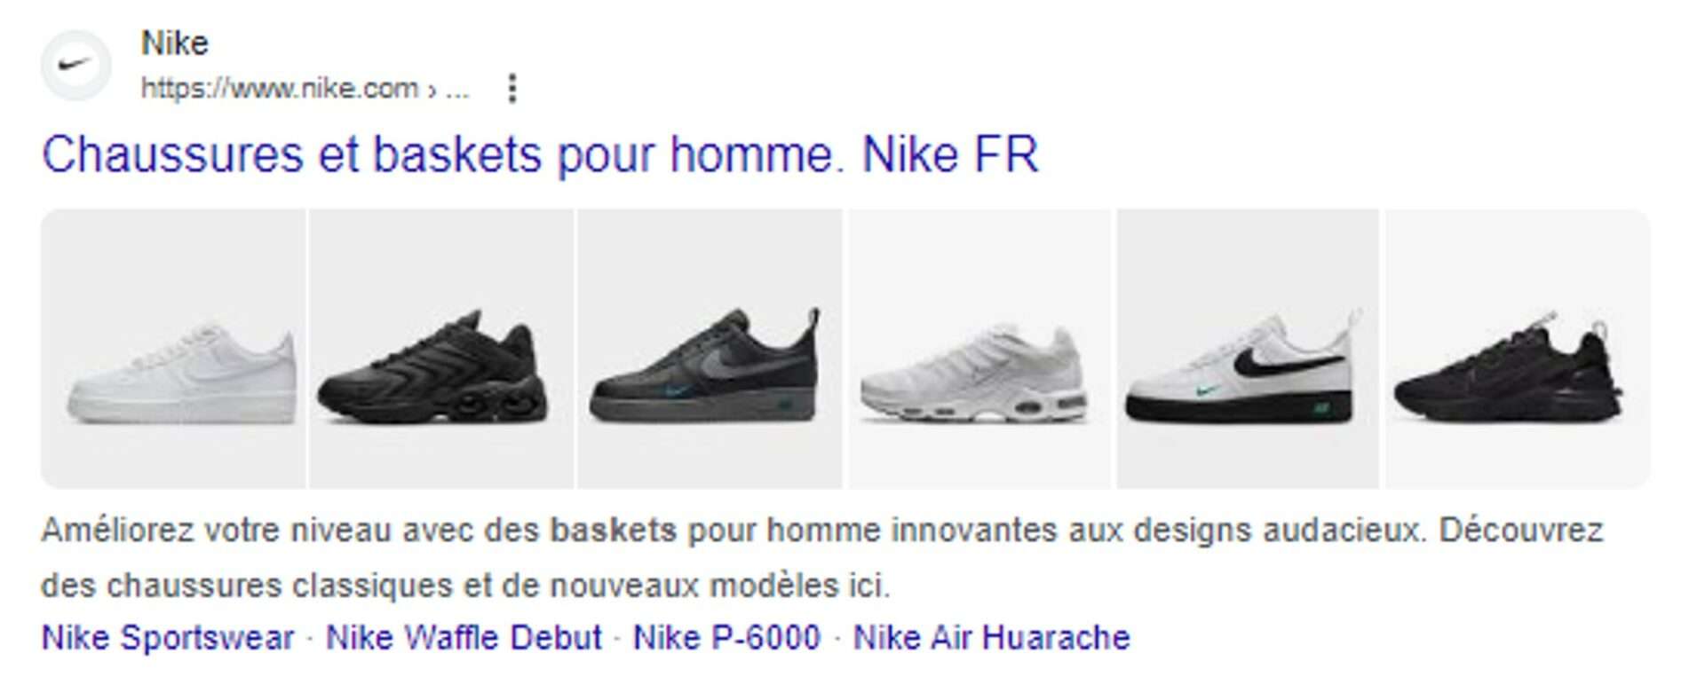This screenshot has height=677, width=1705.
Task: Visit the Nike Air Huarache sitelink
Action: pyautogui.click(x=991, y=638)
